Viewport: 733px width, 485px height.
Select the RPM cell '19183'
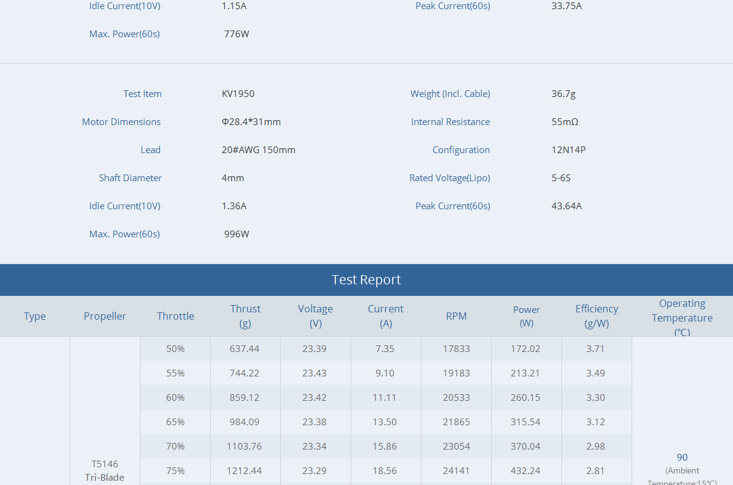[456, 373]
